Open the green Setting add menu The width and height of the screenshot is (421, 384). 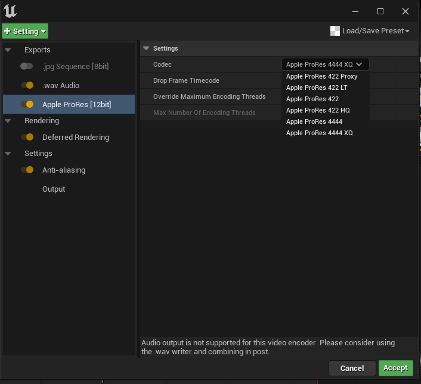(x=25, y=31)
